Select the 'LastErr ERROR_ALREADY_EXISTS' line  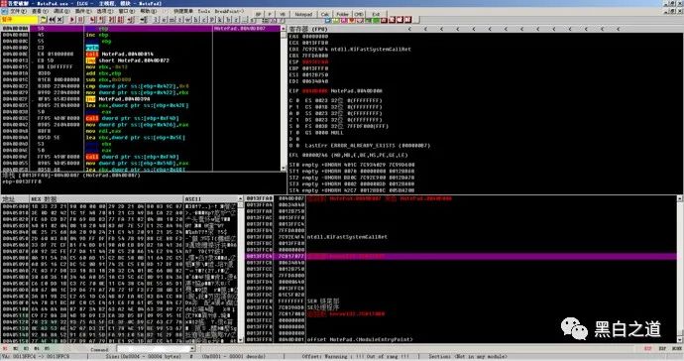[x=368, y=146]
